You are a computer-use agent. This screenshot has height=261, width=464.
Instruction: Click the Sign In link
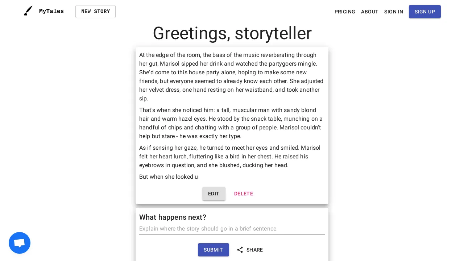394,12
